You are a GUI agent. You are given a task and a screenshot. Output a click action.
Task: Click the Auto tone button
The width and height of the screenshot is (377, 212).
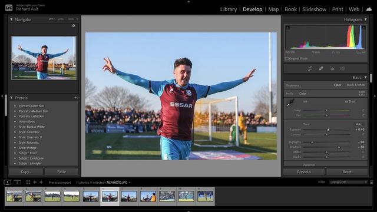tap(359, 124)
